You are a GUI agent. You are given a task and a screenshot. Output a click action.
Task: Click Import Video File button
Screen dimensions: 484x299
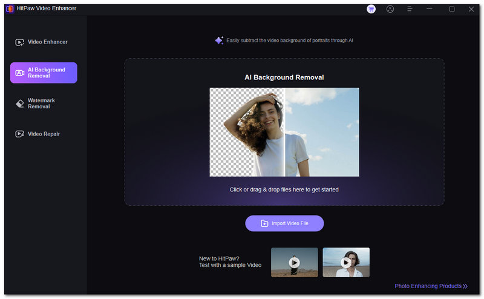[x=284, y=223]
